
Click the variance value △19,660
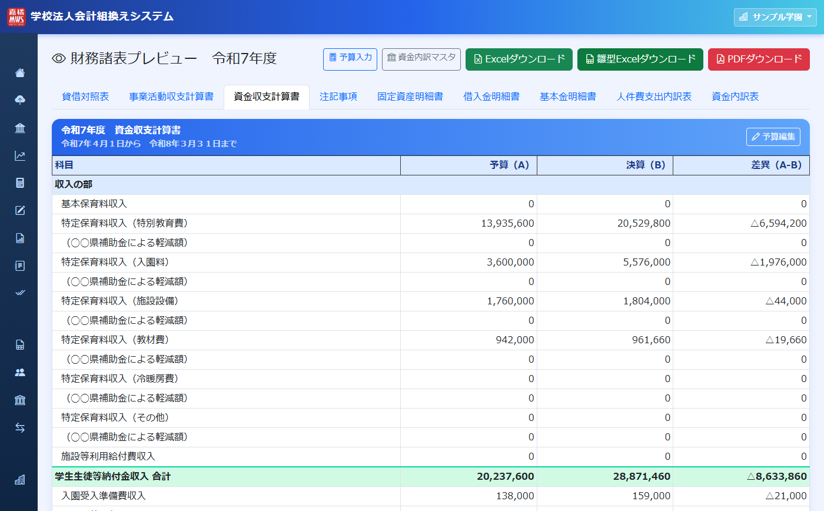786,340
